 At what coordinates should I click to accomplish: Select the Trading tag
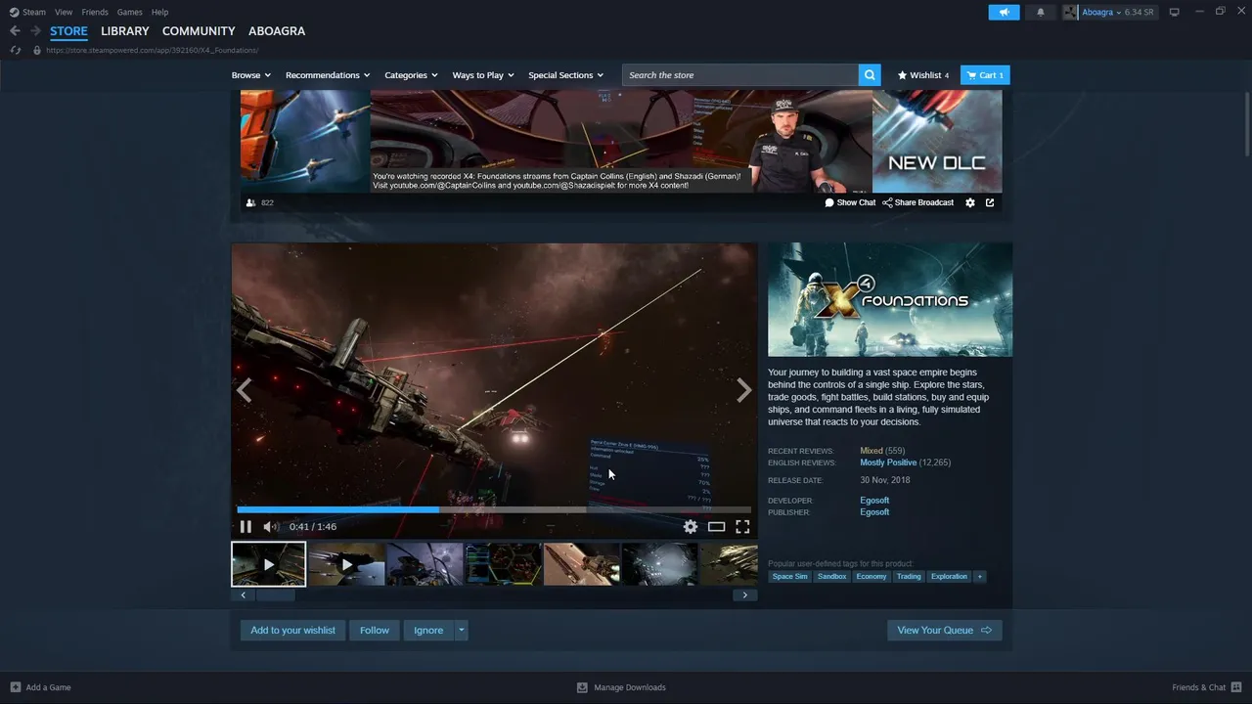coord(909,576)
